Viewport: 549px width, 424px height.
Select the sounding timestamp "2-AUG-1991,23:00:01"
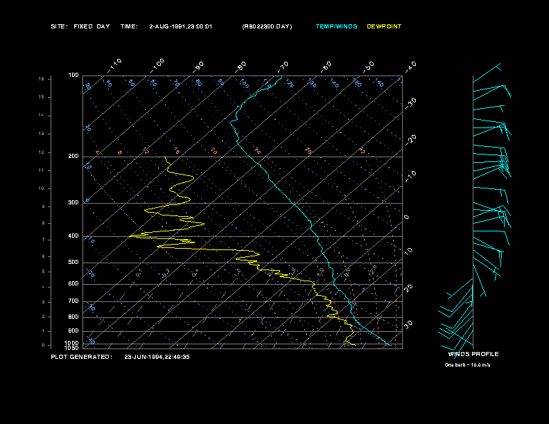click(x=181, y=26)
